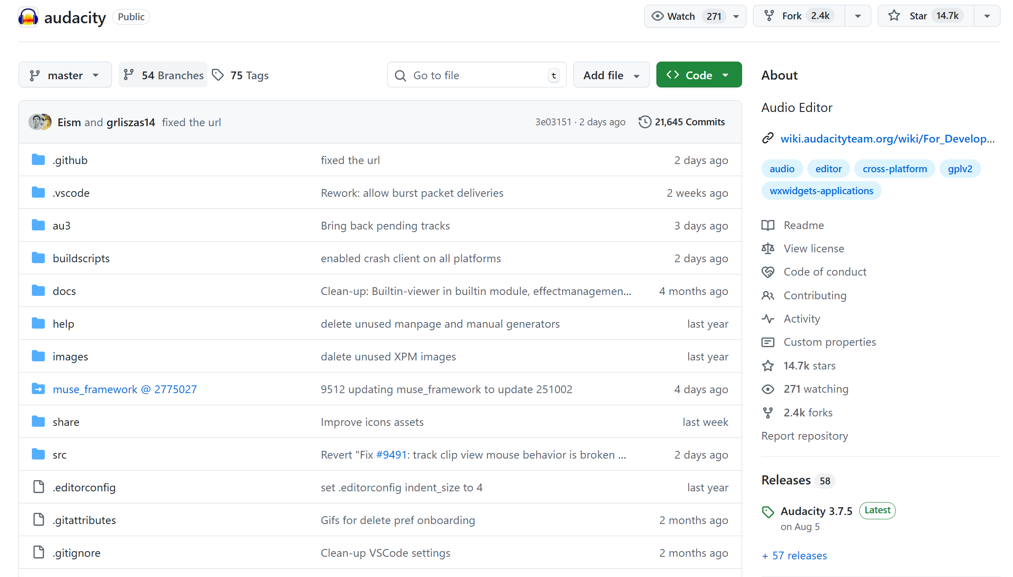This screenshot has height=577, width=1013.
Task: Expand the master branch selector
Action: (65, 75)
